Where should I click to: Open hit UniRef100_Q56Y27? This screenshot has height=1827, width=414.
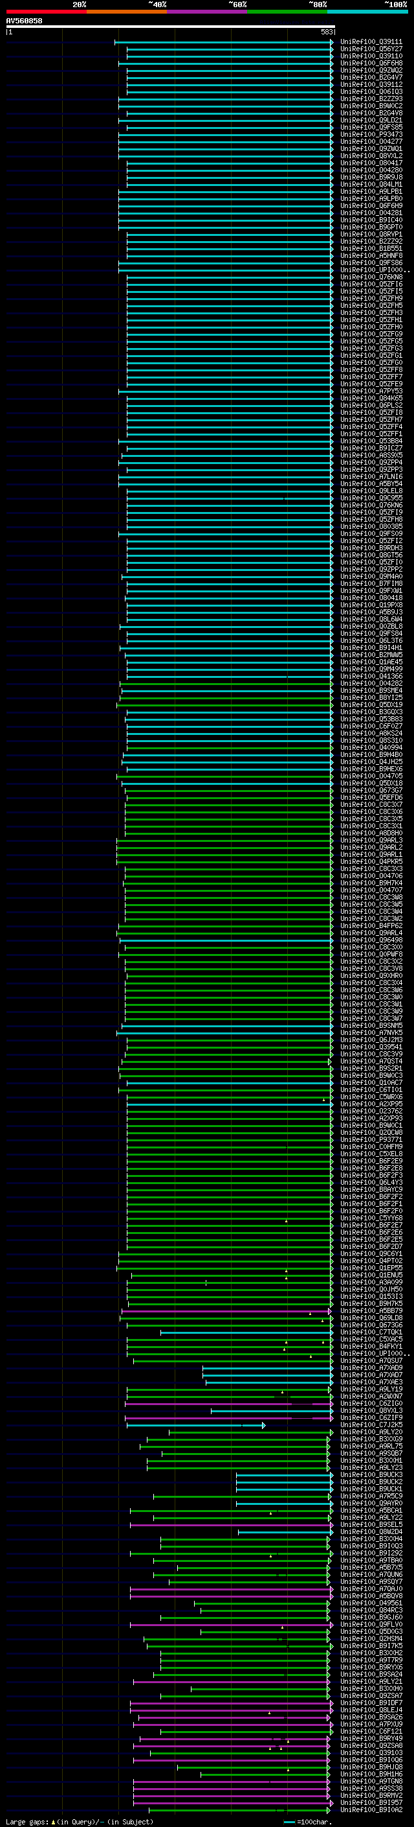pyautogui.click(x=371, y=49)
